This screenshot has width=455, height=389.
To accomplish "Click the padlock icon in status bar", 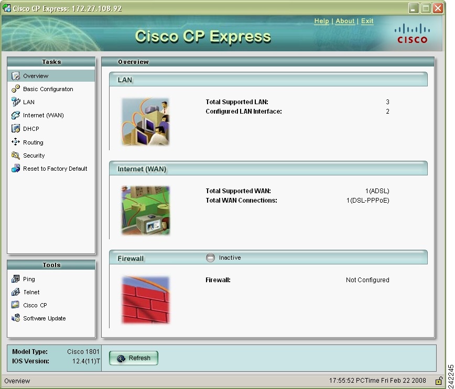I will click(439, 381).
